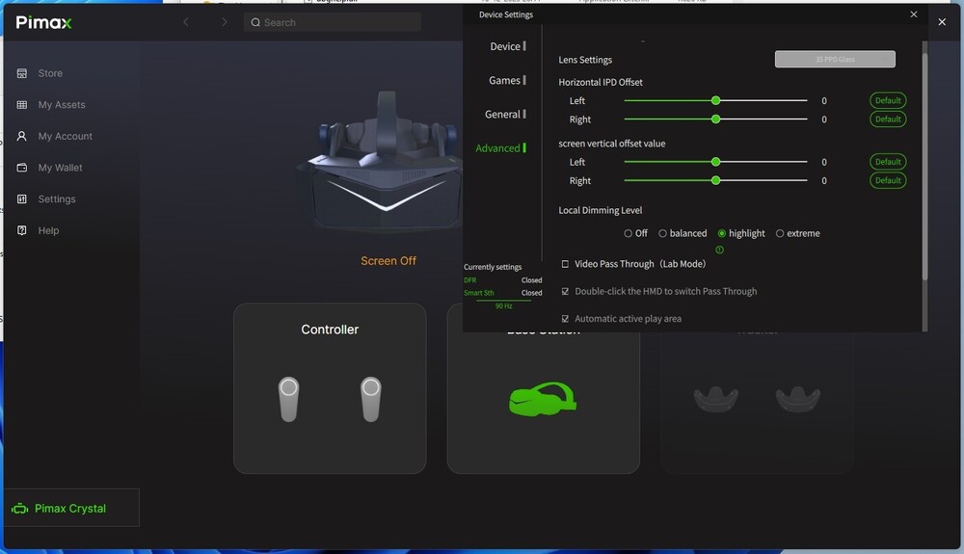The height and width of the screenshot is (554, 964).
Task: Close the Device Settings dialog
Action: coord(914,14)
